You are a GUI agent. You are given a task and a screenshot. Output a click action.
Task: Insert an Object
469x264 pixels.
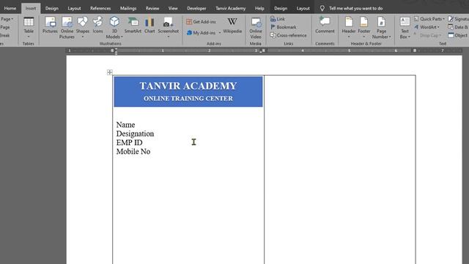click(x=457, y=35)
